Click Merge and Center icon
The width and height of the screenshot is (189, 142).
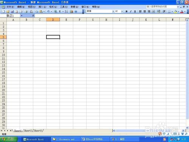point(153,11)
